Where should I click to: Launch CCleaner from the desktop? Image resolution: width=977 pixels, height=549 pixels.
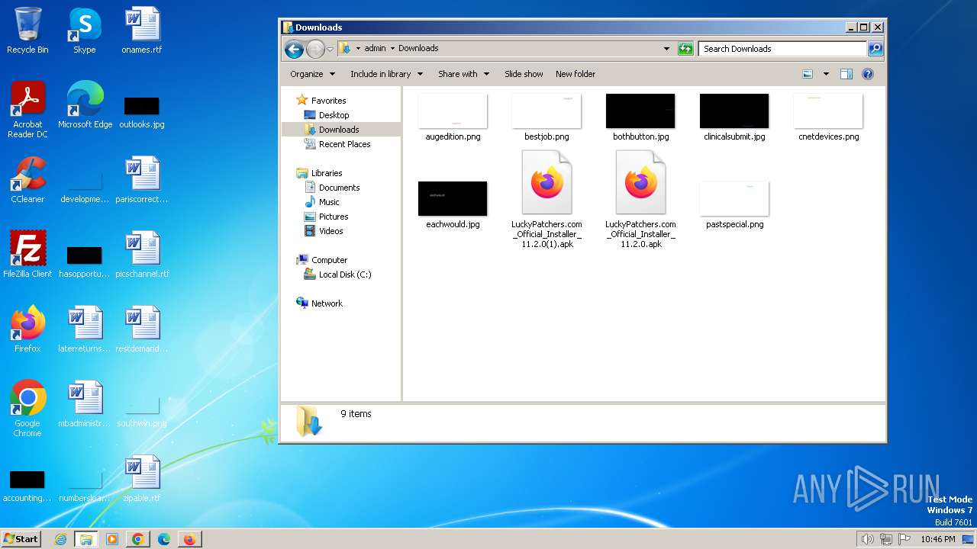tap(27, 180)
